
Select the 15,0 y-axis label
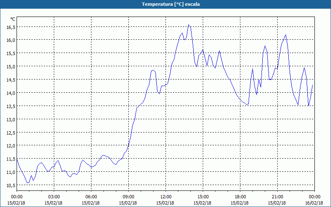tap(11, 66)
